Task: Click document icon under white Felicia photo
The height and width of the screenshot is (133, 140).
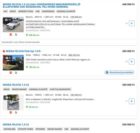Action: point(16,35)
